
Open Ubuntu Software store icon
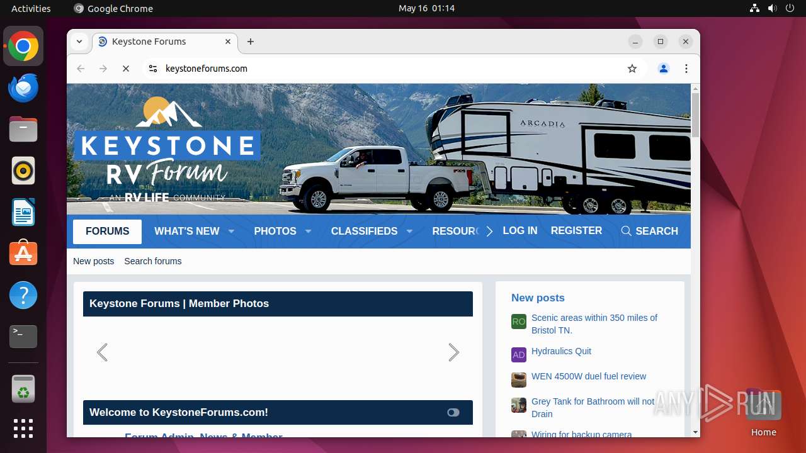[23, 254]
